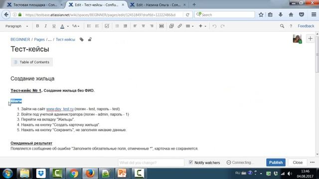Invite collaborators with plus button

pyautogui.click(x=310, y=39)
